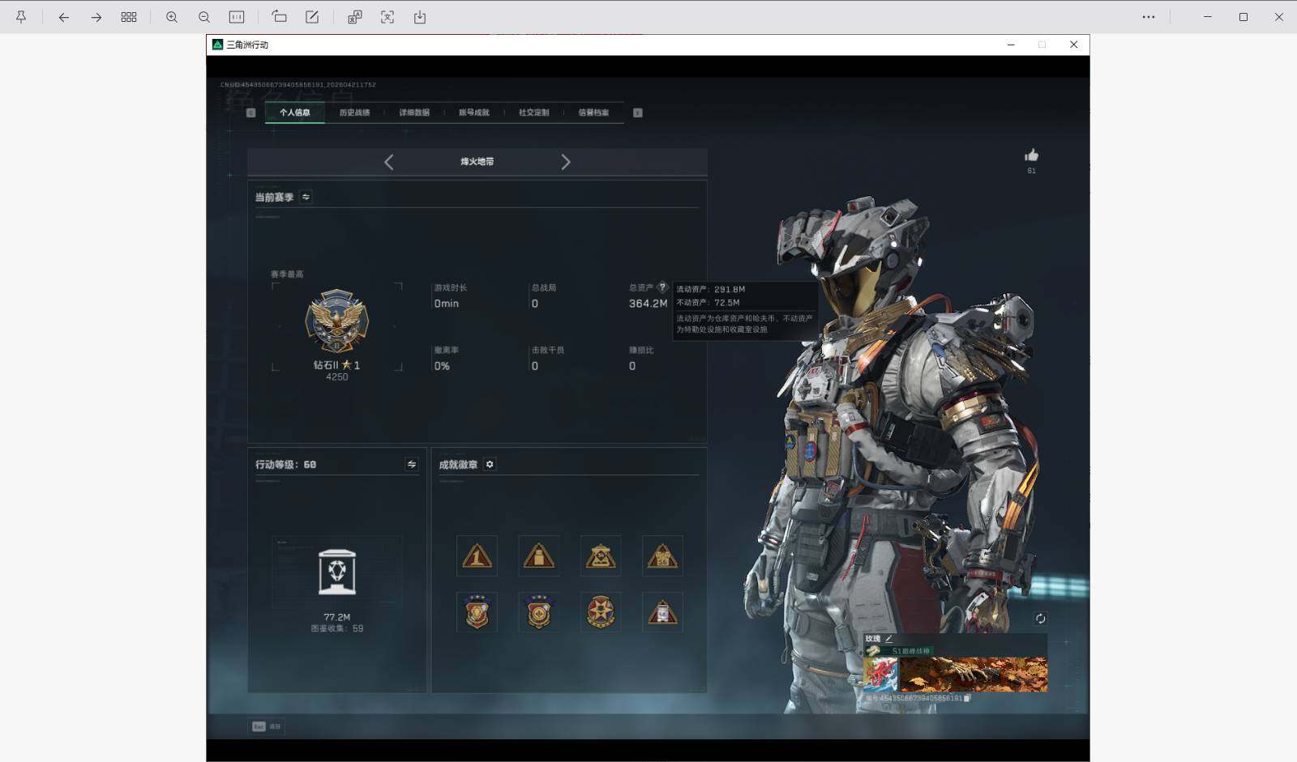Image resolution: width=1297 pixels, height=762 pixels.
Task: Open the 账号成就 tab
Action: tap(474, 113)
